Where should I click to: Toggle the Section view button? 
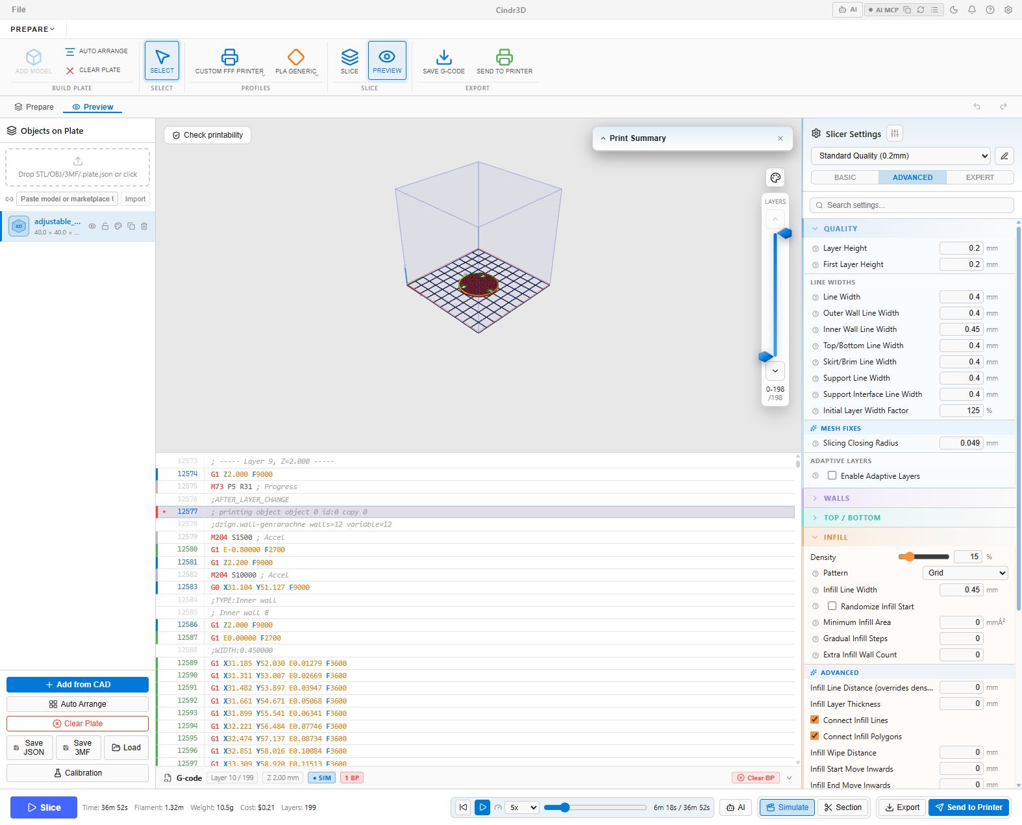(x=843, y=807)
